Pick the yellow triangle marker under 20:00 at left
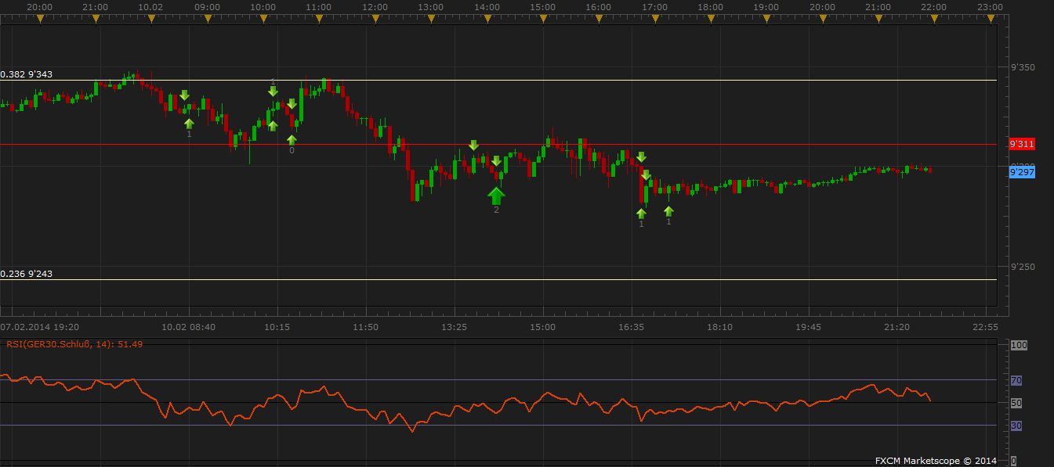 pyautogui.click(x=39, y=20)
